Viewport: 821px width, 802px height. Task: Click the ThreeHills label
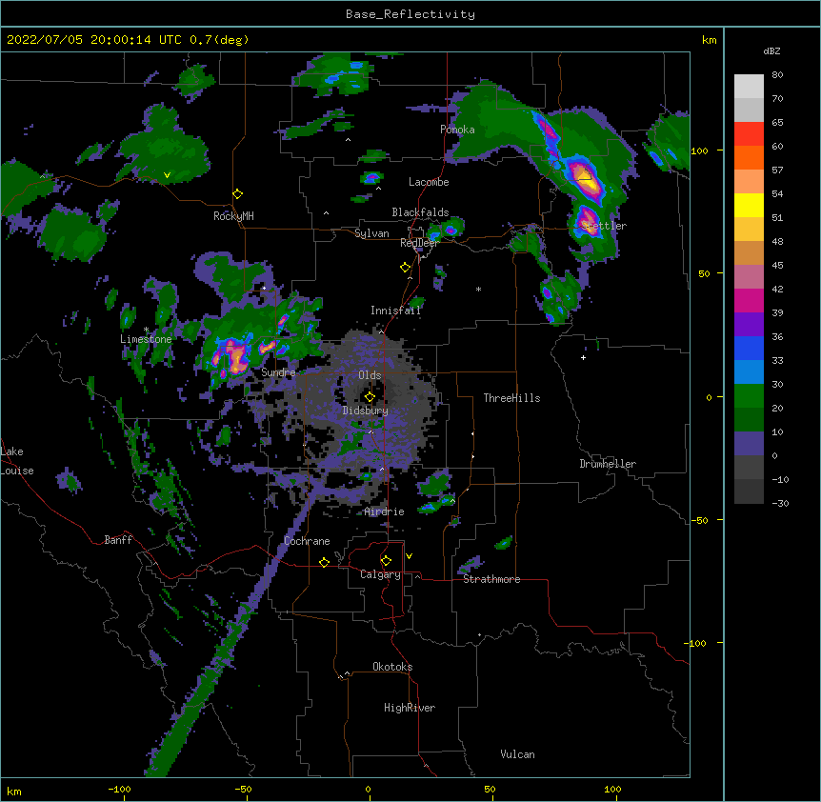[512, 398]
